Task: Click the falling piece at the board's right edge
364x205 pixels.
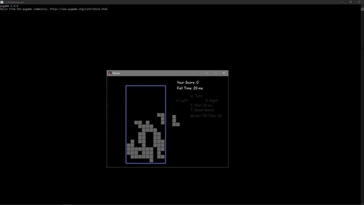Action: [161, 118]
